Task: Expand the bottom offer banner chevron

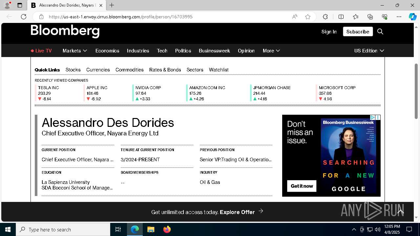Action: (401, 212)
